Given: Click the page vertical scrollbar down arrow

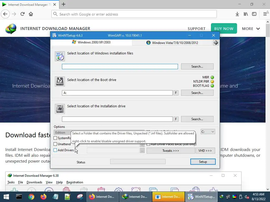Looking at the screenshot, I should [268, 189].
